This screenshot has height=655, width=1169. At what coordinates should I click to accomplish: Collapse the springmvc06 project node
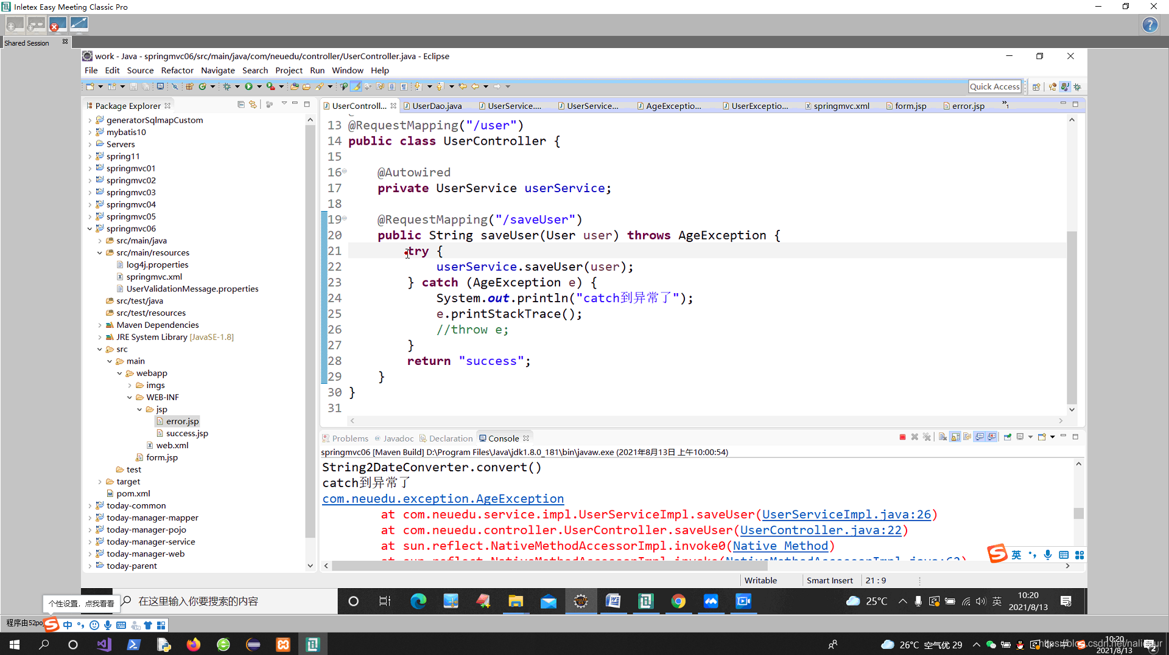click(90, 229)
